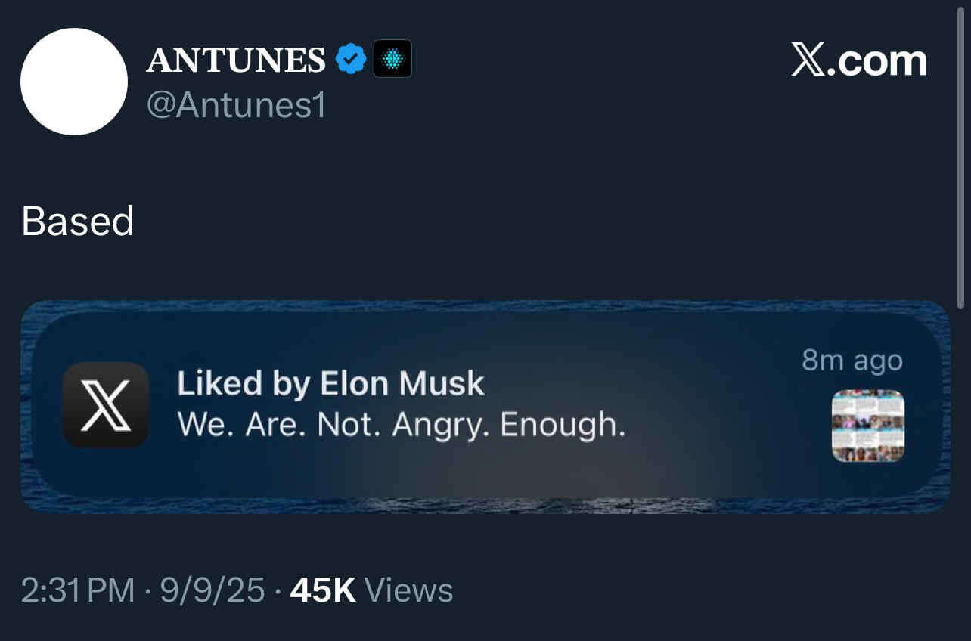Select the "We. Are. Not. Angry. Enough." text

tap(402, 425)
